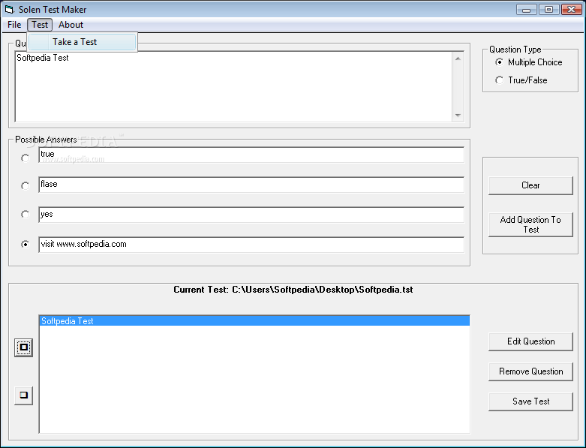Select 'Softpedia Test' in the question list
The height and width of the screenshot is (448, 586).
[254, 321]
